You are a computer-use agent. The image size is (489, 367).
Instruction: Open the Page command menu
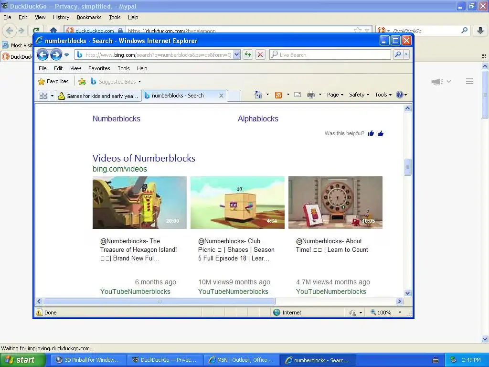[335, 95]
